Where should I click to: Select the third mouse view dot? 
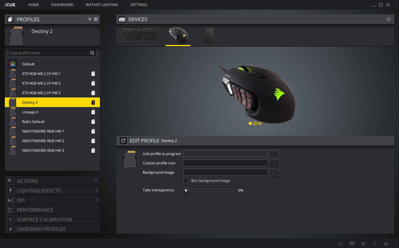(x=260, y=123)
